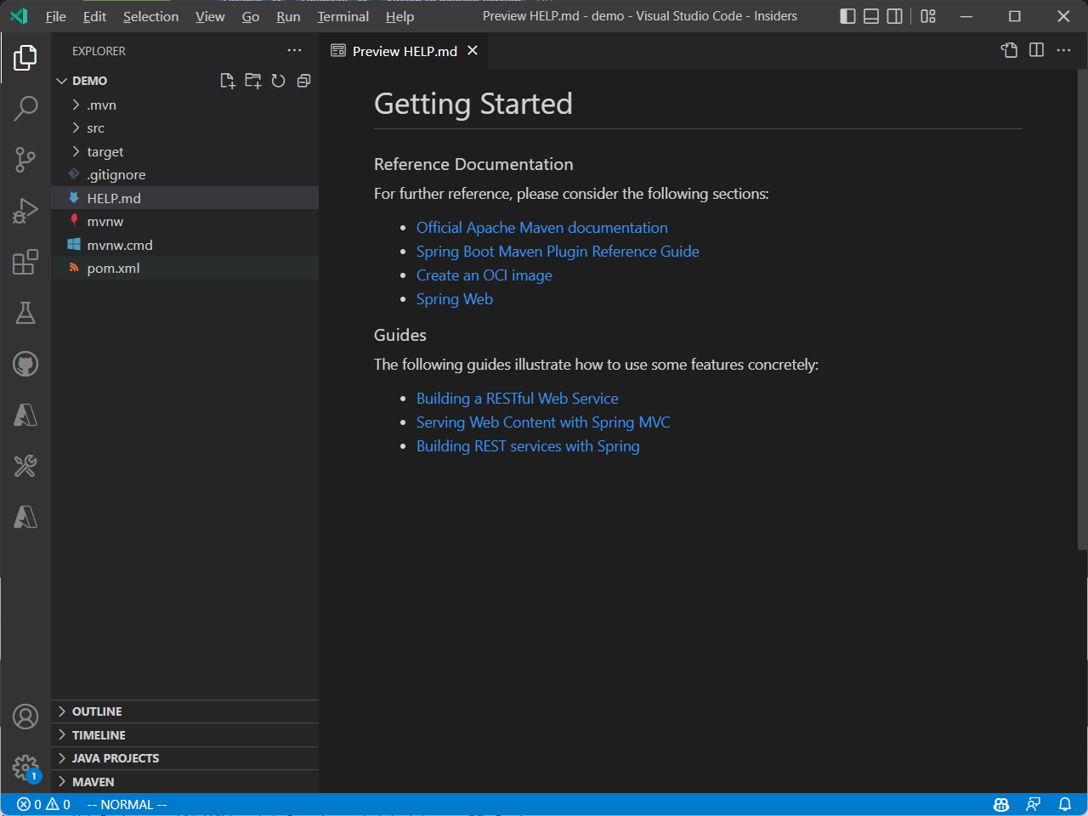The image size is (1088, 816).
Task: Open the Testing view
Action: pyautogui.click(x=25, y=313)
